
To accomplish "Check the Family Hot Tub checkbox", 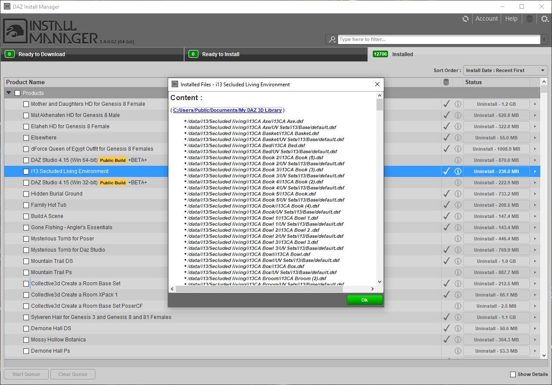I will [26, 205].
